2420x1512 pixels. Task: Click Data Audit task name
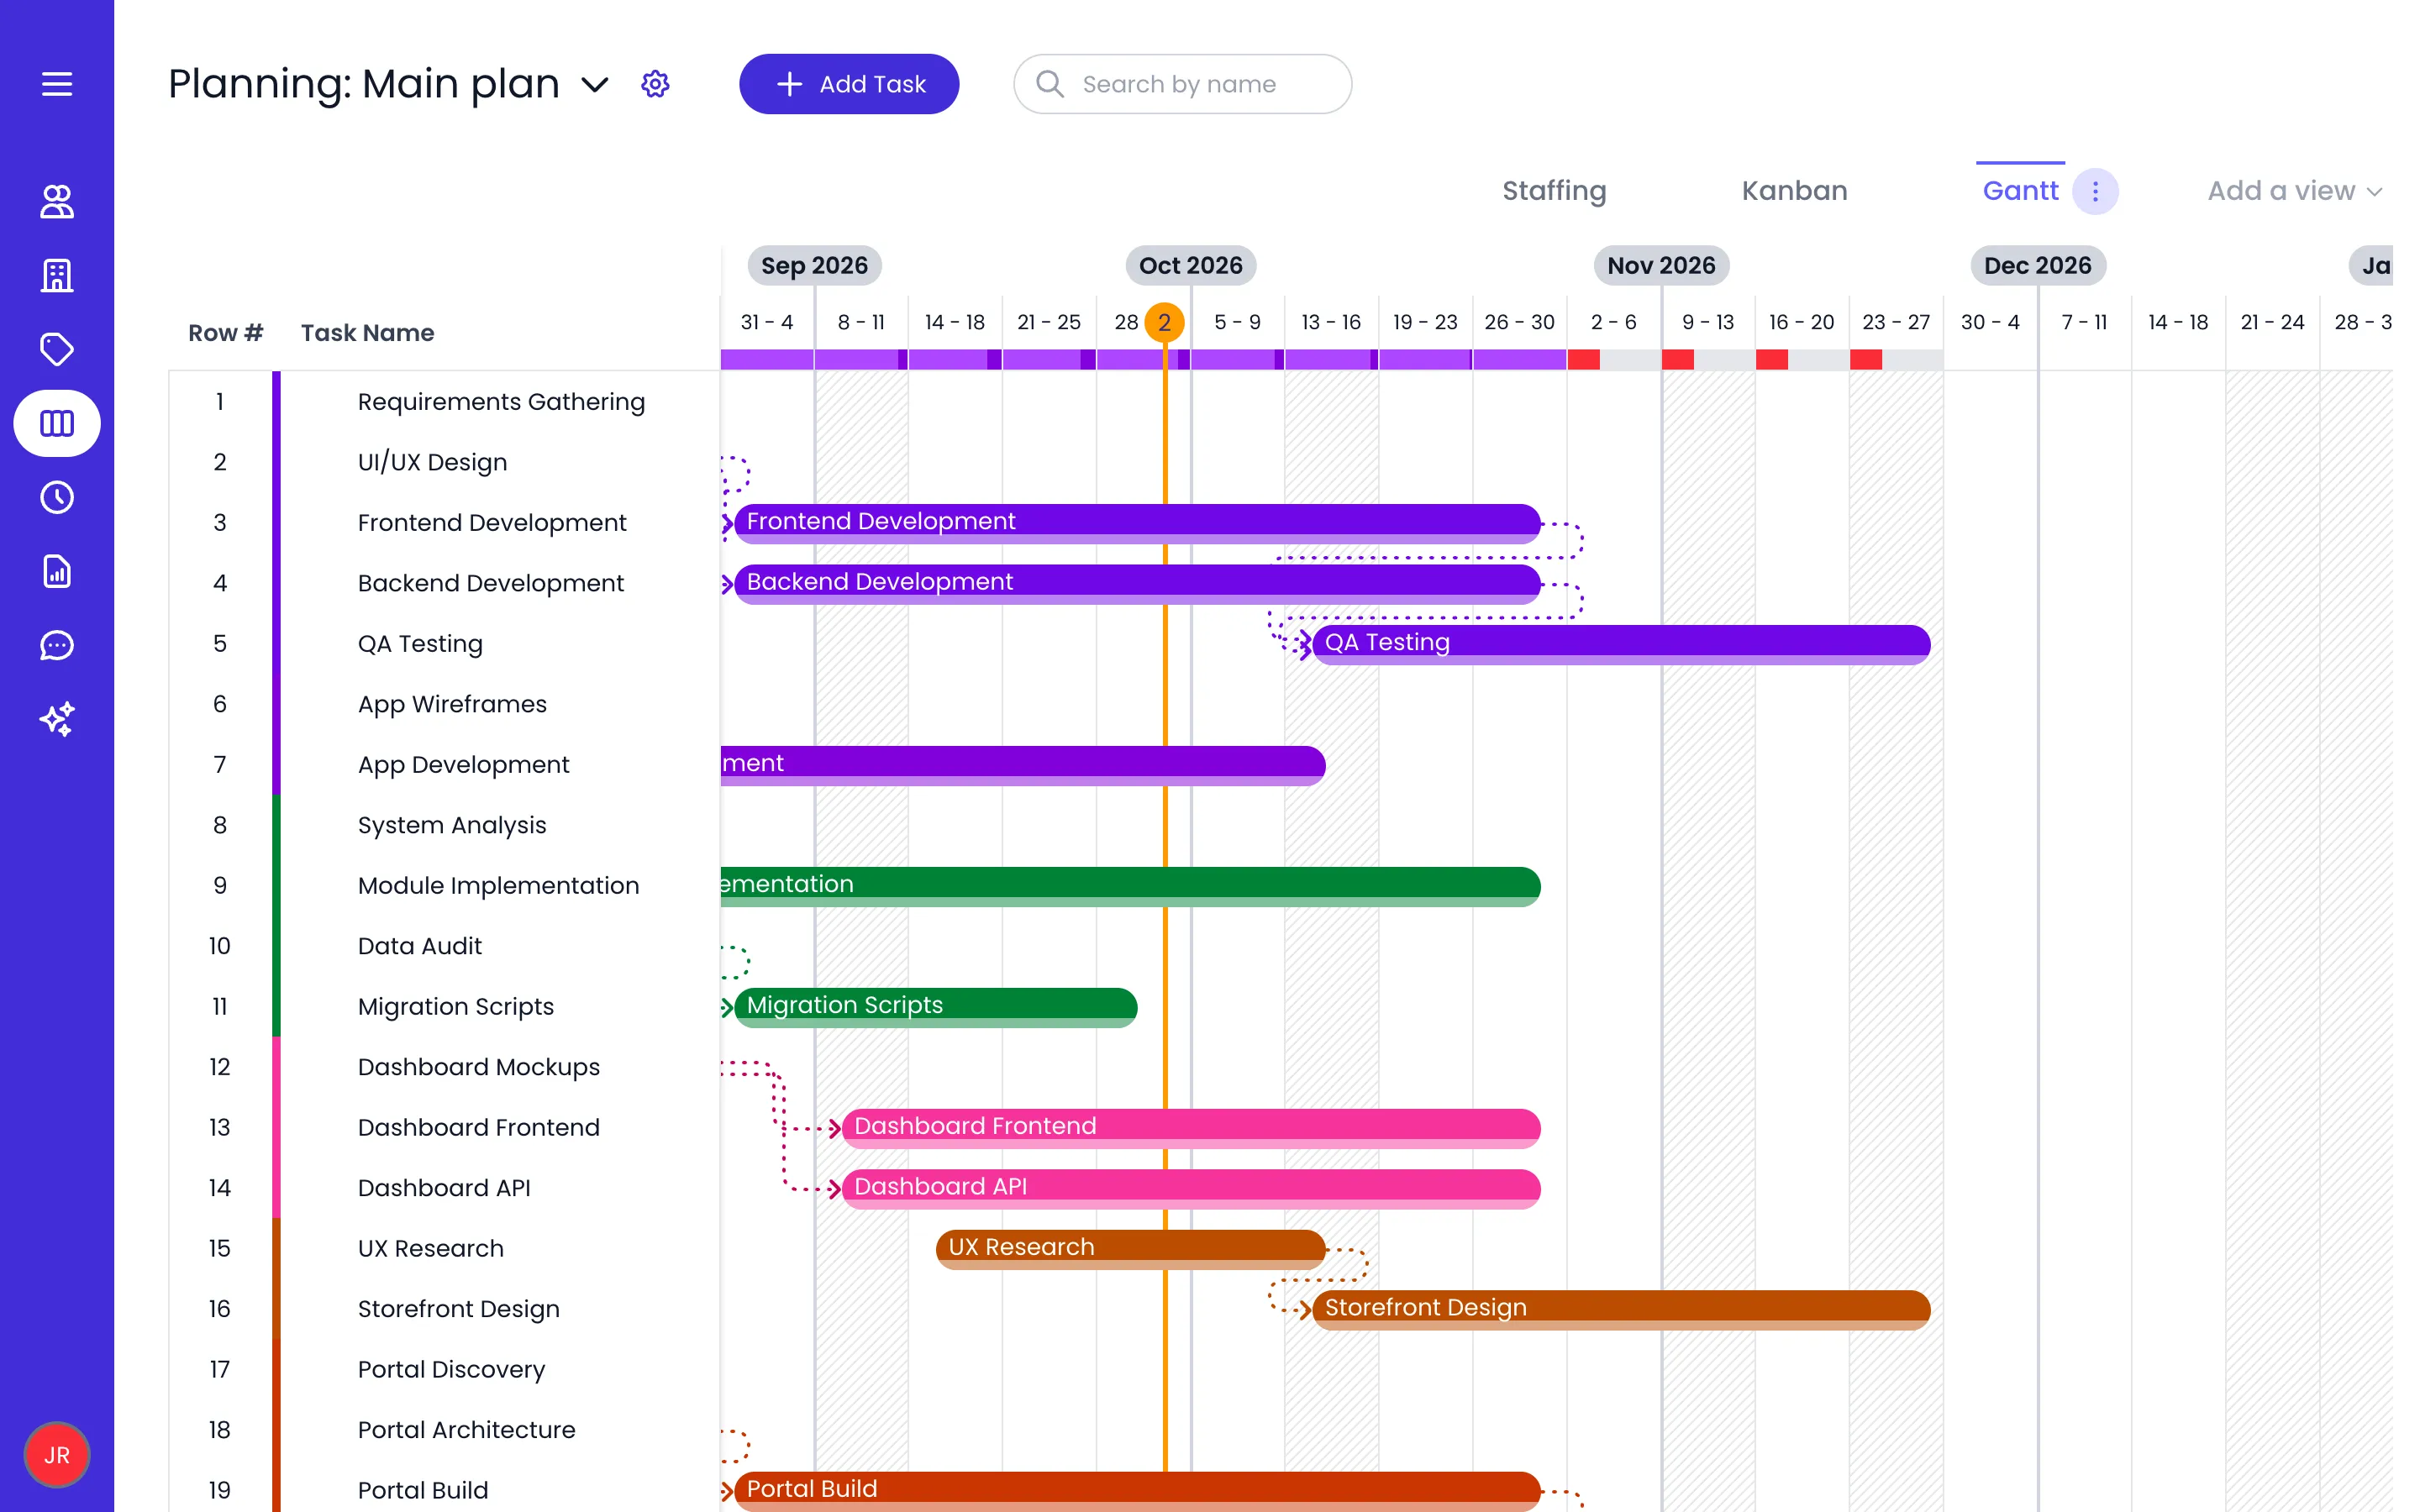[x=419, y=946]
